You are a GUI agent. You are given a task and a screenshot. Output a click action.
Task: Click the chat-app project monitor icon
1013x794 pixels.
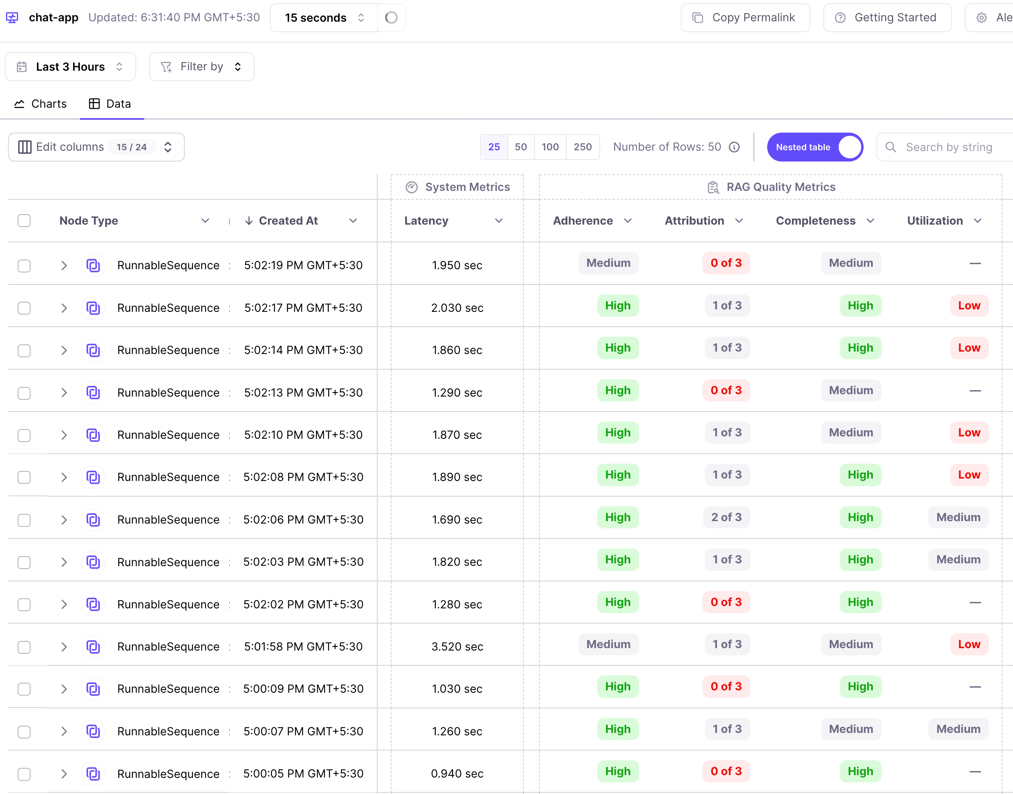pos(12,18)
